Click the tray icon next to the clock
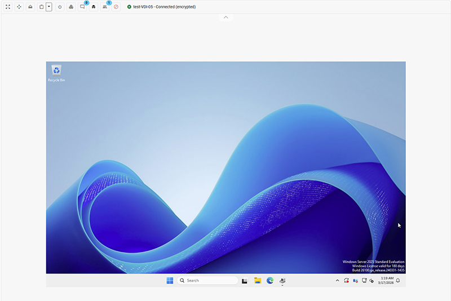Screen dimensions: 451x301 coord(372,281)
